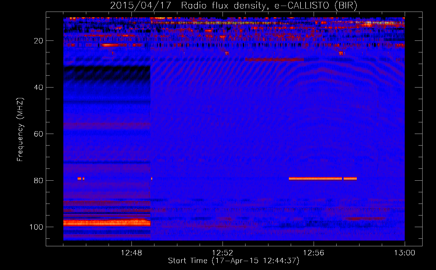Image resolution: width=436 pixels, height=270 pixels.
Task: Click the 12:52 time tick label
Action: [x=223, y=253]
